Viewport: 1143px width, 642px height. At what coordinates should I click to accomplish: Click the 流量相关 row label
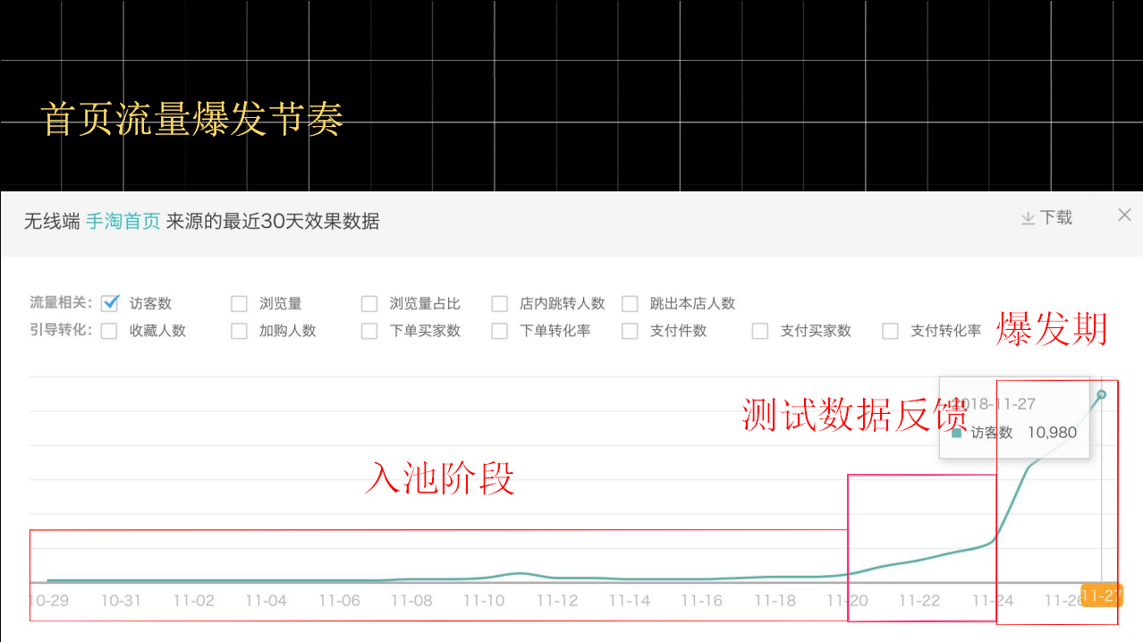[x=61, y=303]
